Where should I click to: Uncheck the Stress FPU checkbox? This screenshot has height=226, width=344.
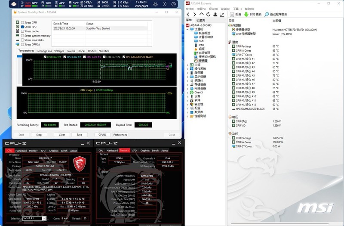(22, 27)
